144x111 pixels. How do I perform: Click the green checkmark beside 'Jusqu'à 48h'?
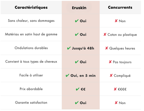(69, 48)
